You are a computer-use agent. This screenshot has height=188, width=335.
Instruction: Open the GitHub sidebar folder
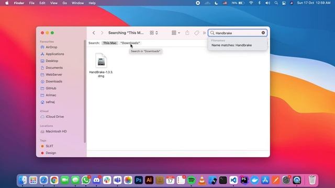[51, 88]
